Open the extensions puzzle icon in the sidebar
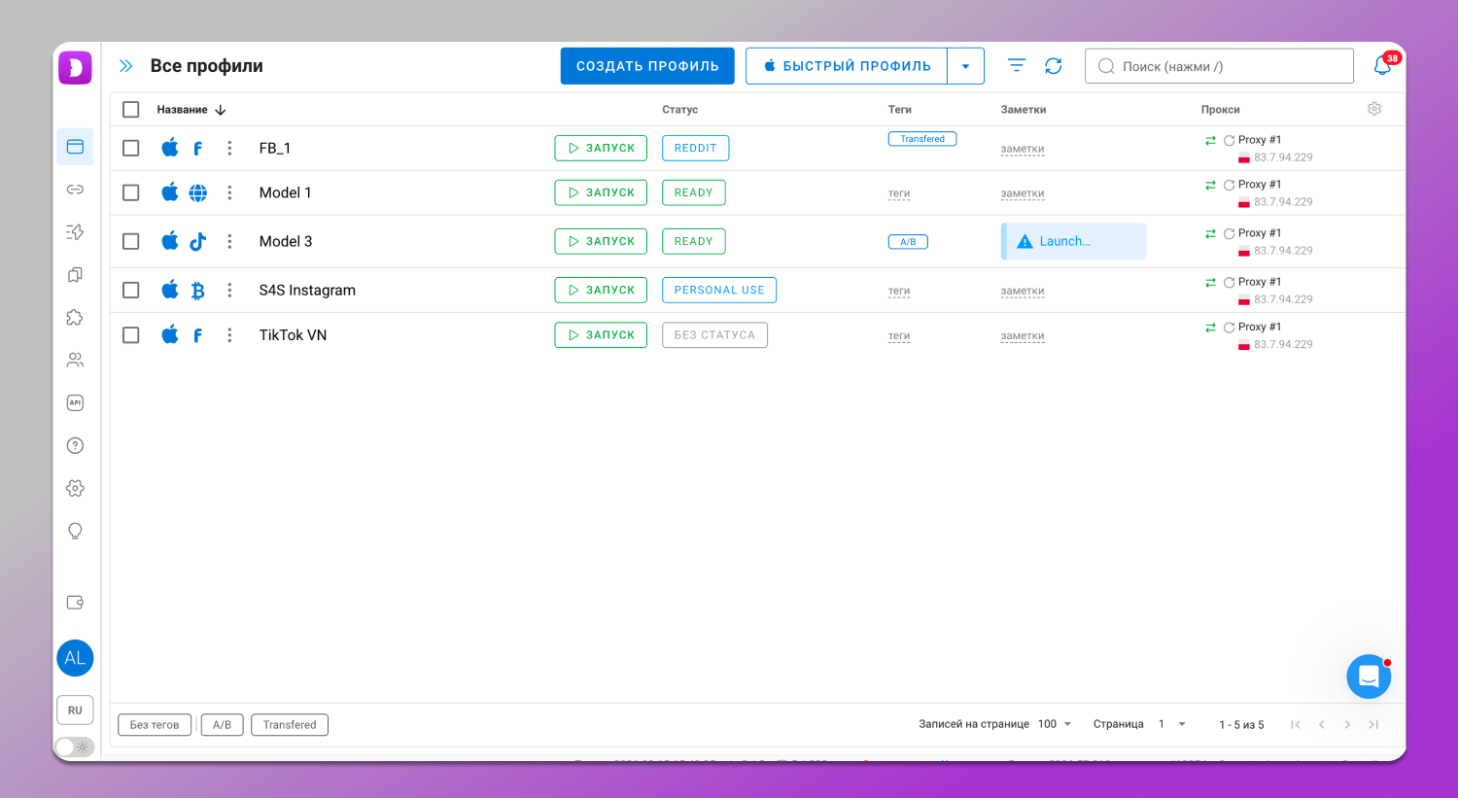Screen dimensions: 1458x798 click(75, 318)
